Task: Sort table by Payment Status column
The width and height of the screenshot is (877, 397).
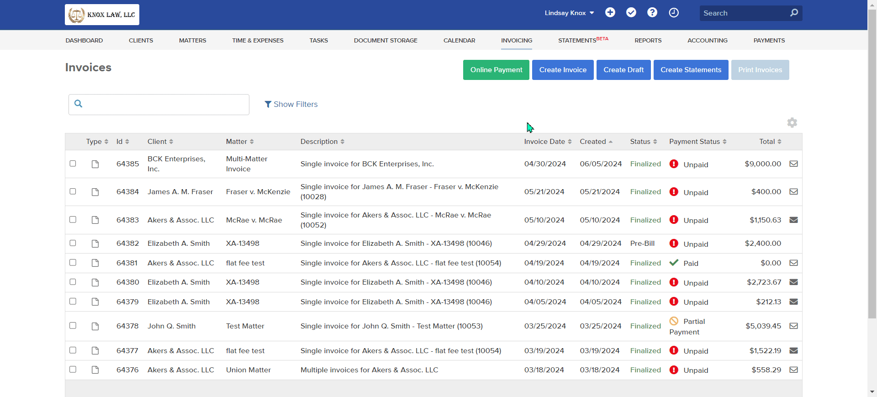Action: (698, 142)
